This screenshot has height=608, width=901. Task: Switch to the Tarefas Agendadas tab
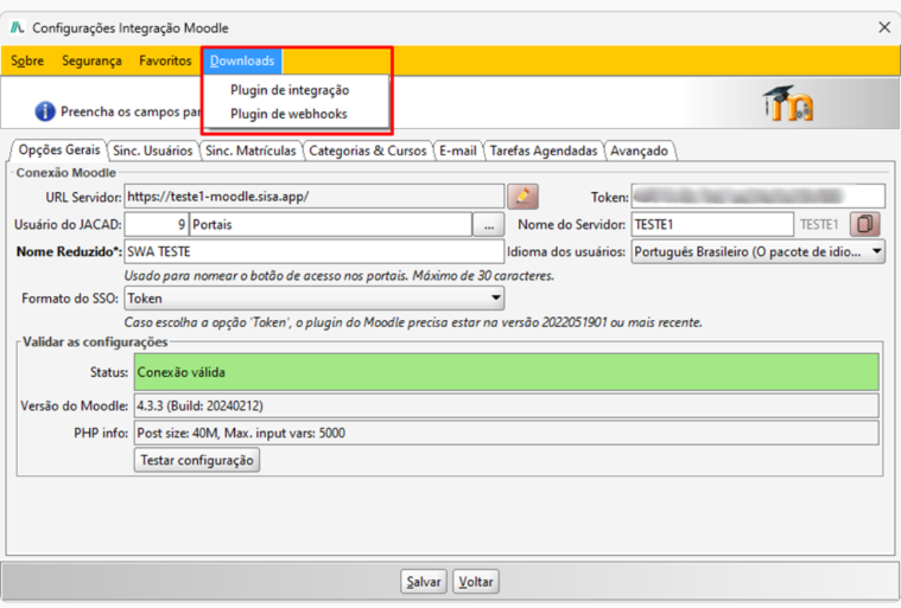pyautogui.click(x=544, y=150)
